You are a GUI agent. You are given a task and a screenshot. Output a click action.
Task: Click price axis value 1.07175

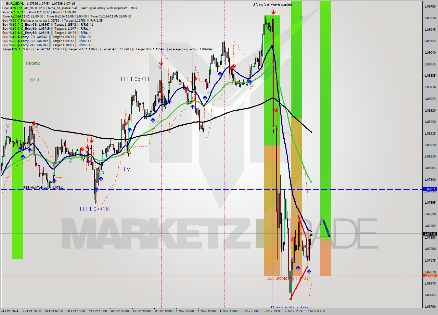coord(430,260)
